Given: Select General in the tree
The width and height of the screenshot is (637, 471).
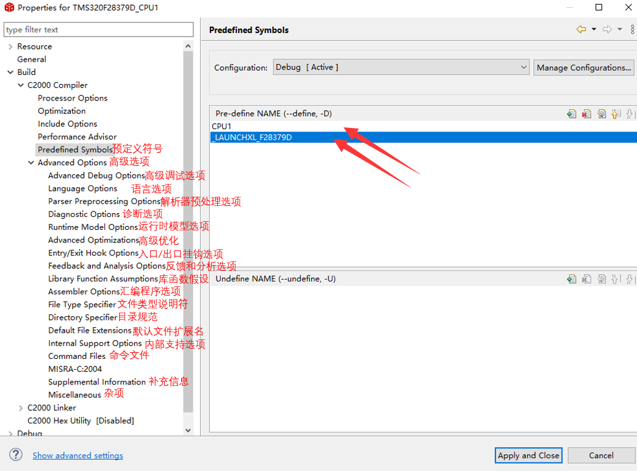Looking at the screenshot, I should [32, 59].
